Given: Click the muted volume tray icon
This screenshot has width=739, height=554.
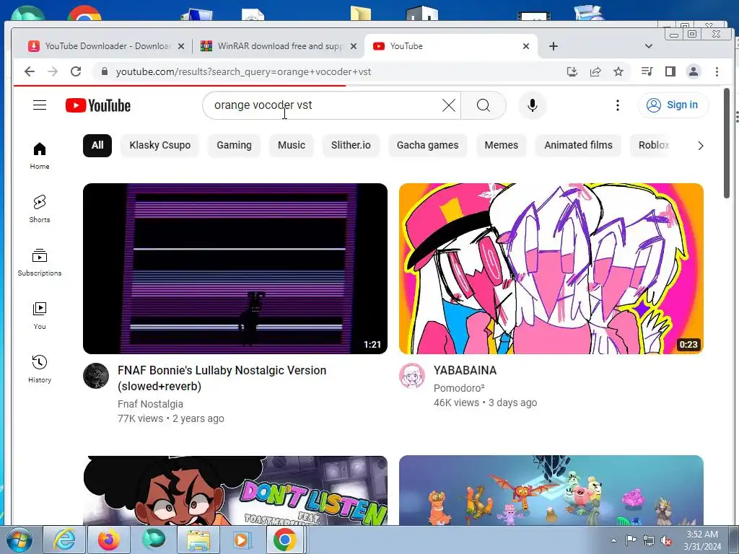Looking at the screenshot, I should coord(666,541).
